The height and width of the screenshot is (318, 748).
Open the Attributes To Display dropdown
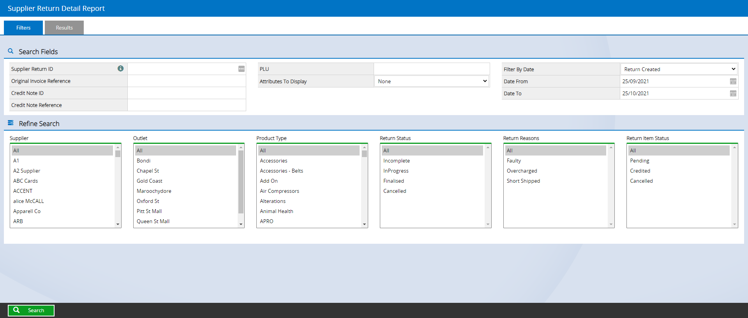432,81
